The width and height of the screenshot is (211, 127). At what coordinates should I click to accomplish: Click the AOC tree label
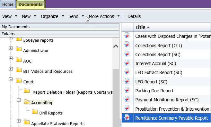pos(27,61)
